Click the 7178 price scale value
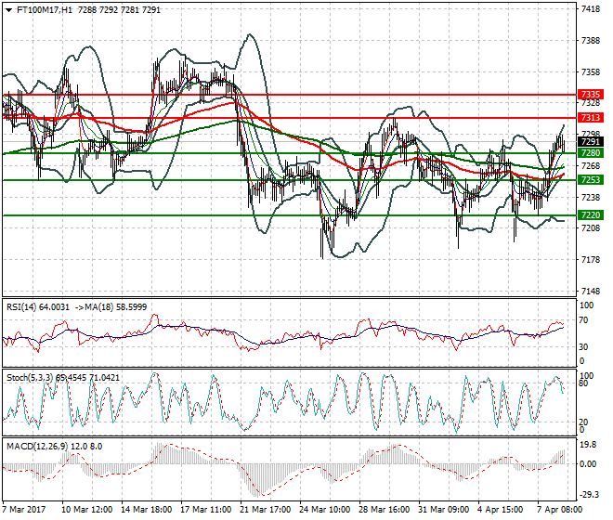 (x=591, y=260)
